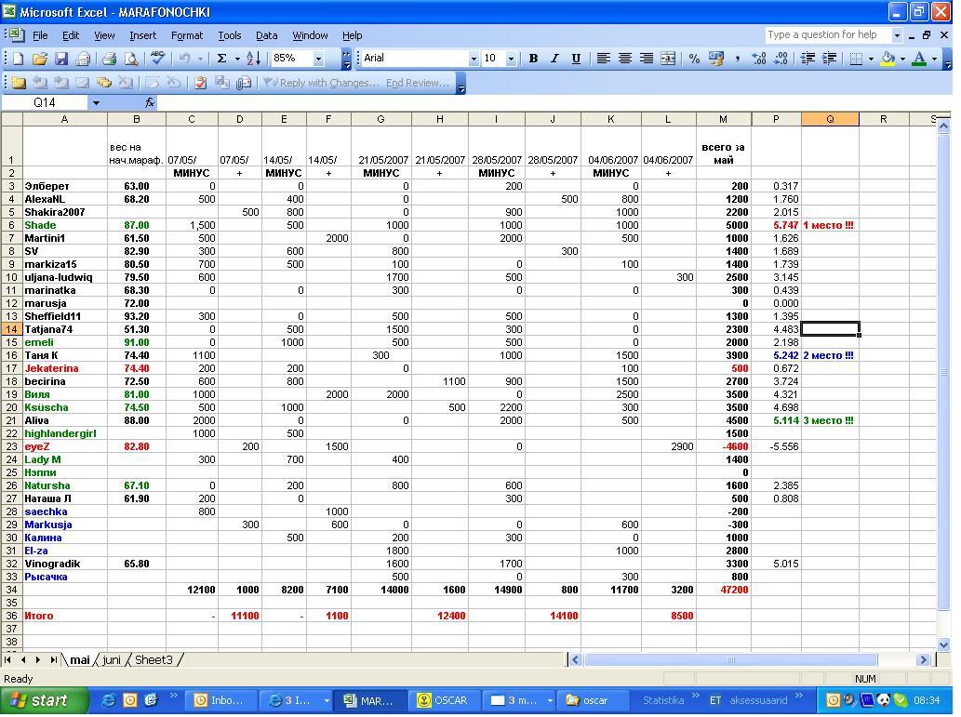Click Create Outlook Task icon in reviewing toolbar
The height and width of the screenshot is (717, 961).
pos(200,83)
